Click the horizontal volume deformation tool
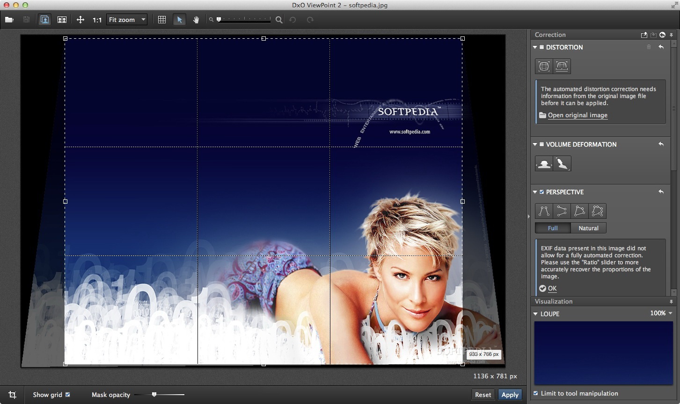The height and width of the screenshot is (404, 680). point(544,163)
